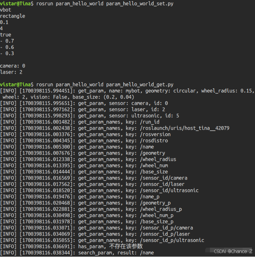Screen dimensions: 255x257
Task: Click the output line 'rectangle'
Action: point(12,16)
